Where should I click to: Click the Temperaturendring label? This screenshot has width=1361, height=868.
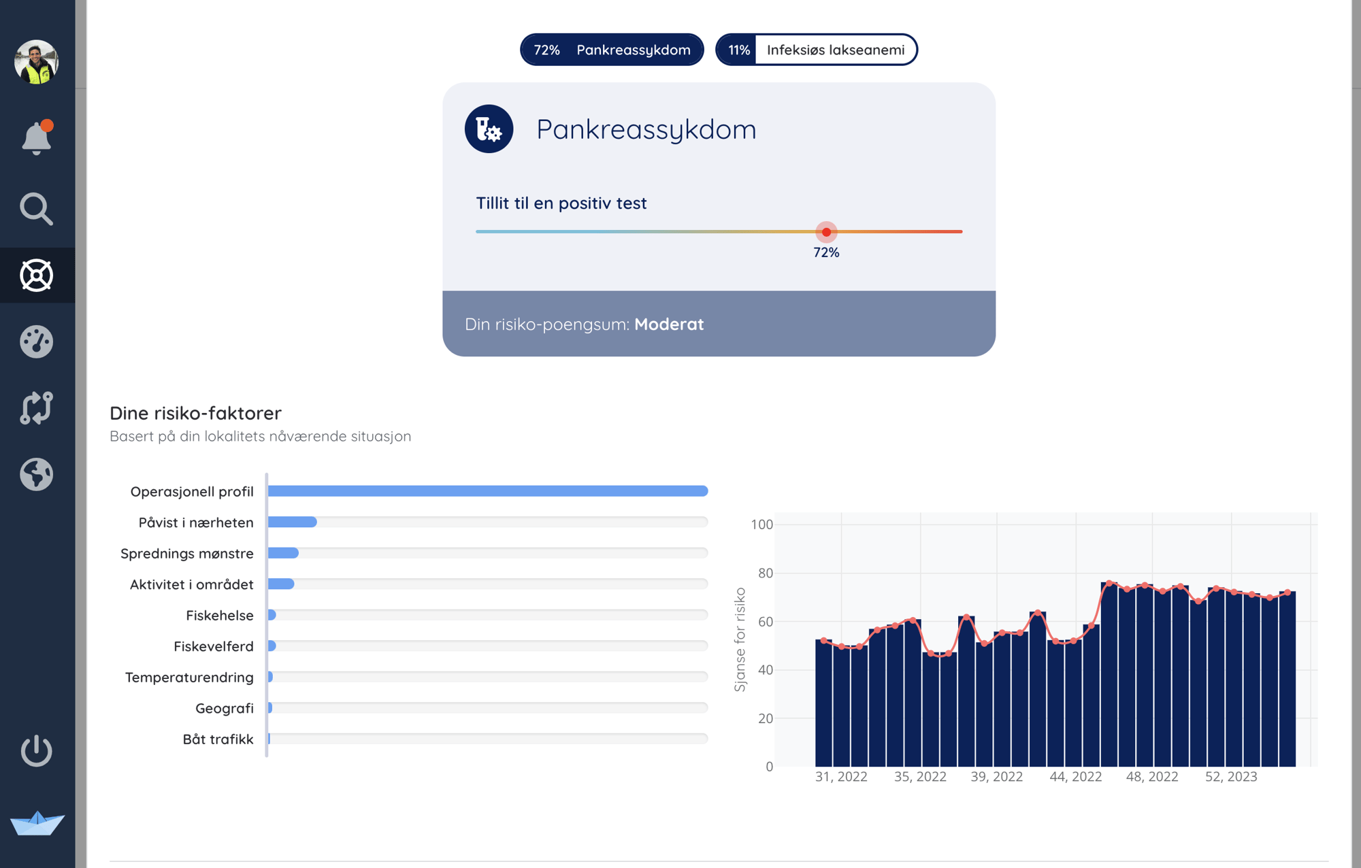[x=189, y=677]
